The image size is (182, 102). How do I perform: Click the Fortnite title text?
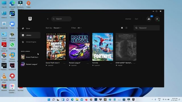point(95,63)
